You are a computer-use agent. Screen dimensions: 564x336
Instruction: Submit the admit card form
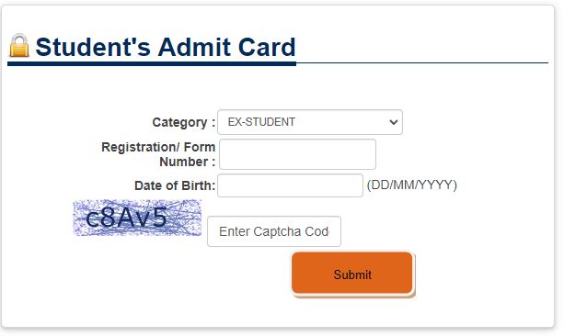click(352, 274)
